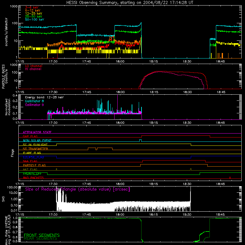Click the BAD_PACKETS flag label
The height and width of the screenshot is (245, 245).
[33, 178]
